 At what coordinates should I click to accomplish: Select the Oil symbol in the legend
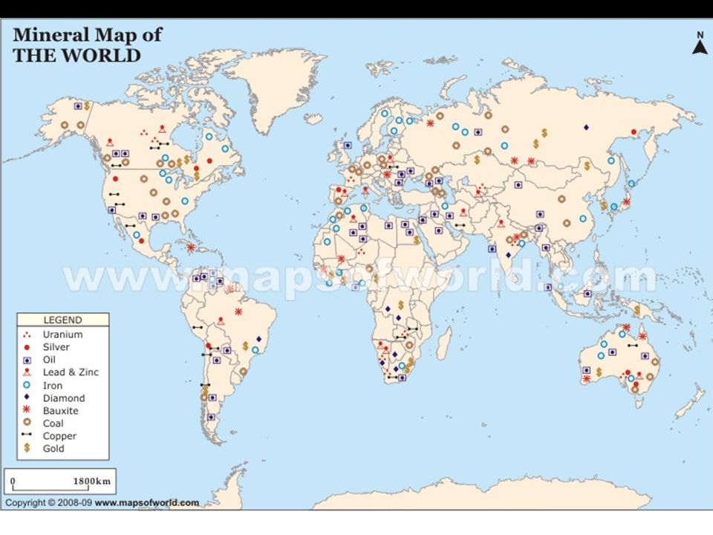pos(27,360)
